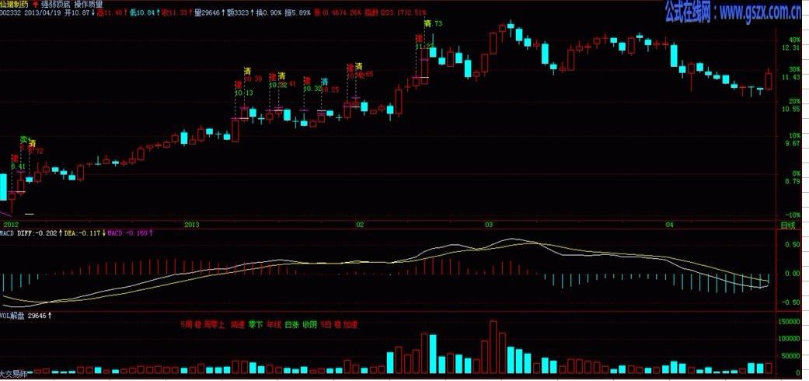The height and width of the screenshot is (381, 809).
Task: Click the 2012 date axis label
Action: pos(11,225)
